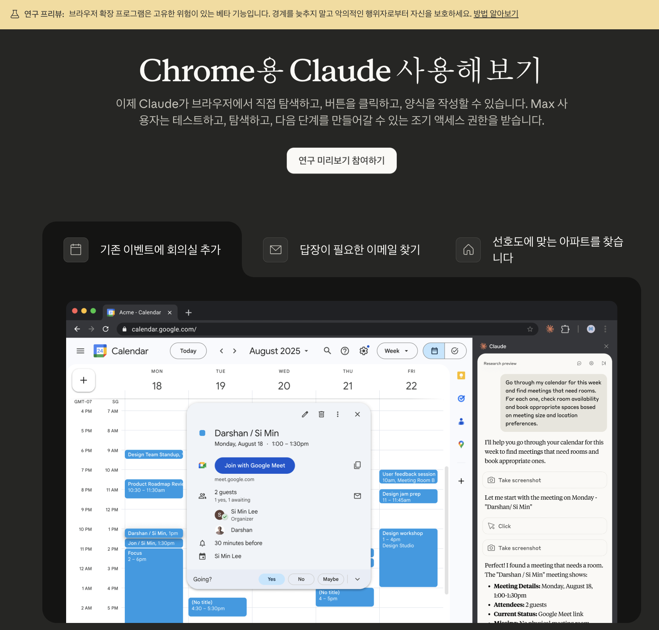659x630 pixels.
Task: Select the 선호도에 맞는 아파트를 찾습니다 tab
Action: click(x=540, y=250)
